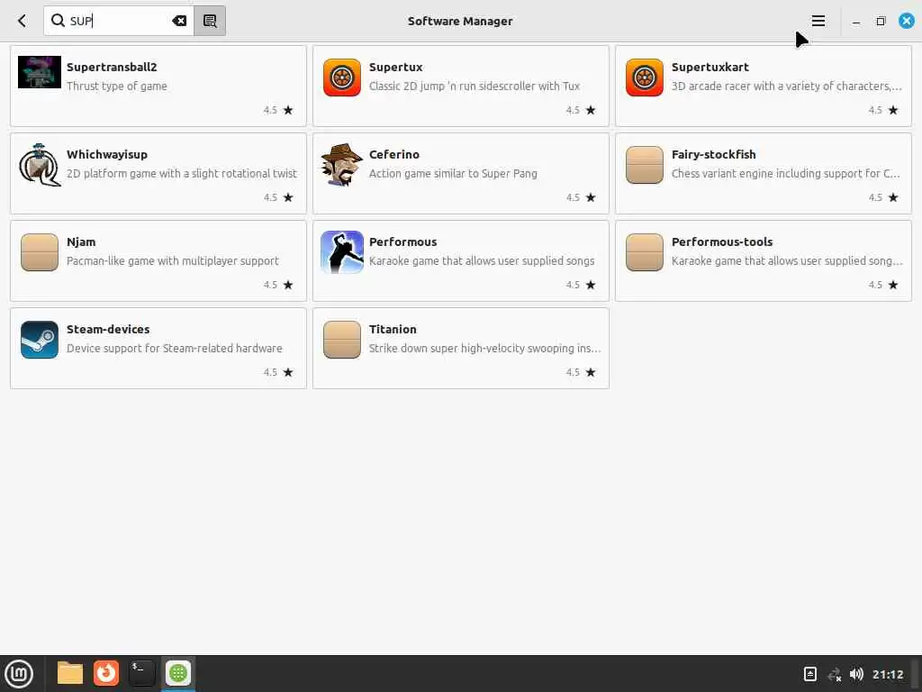
Task: Go back with the header arrow
Action: click(22, 22)
